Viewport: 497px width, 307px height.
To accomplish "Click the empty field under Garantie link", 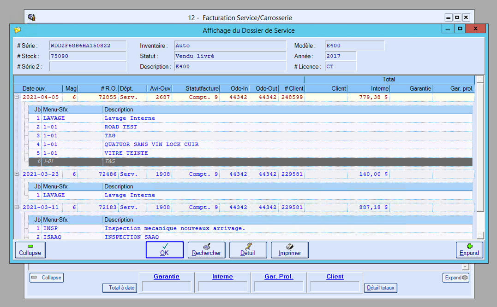I will point(167,287).
